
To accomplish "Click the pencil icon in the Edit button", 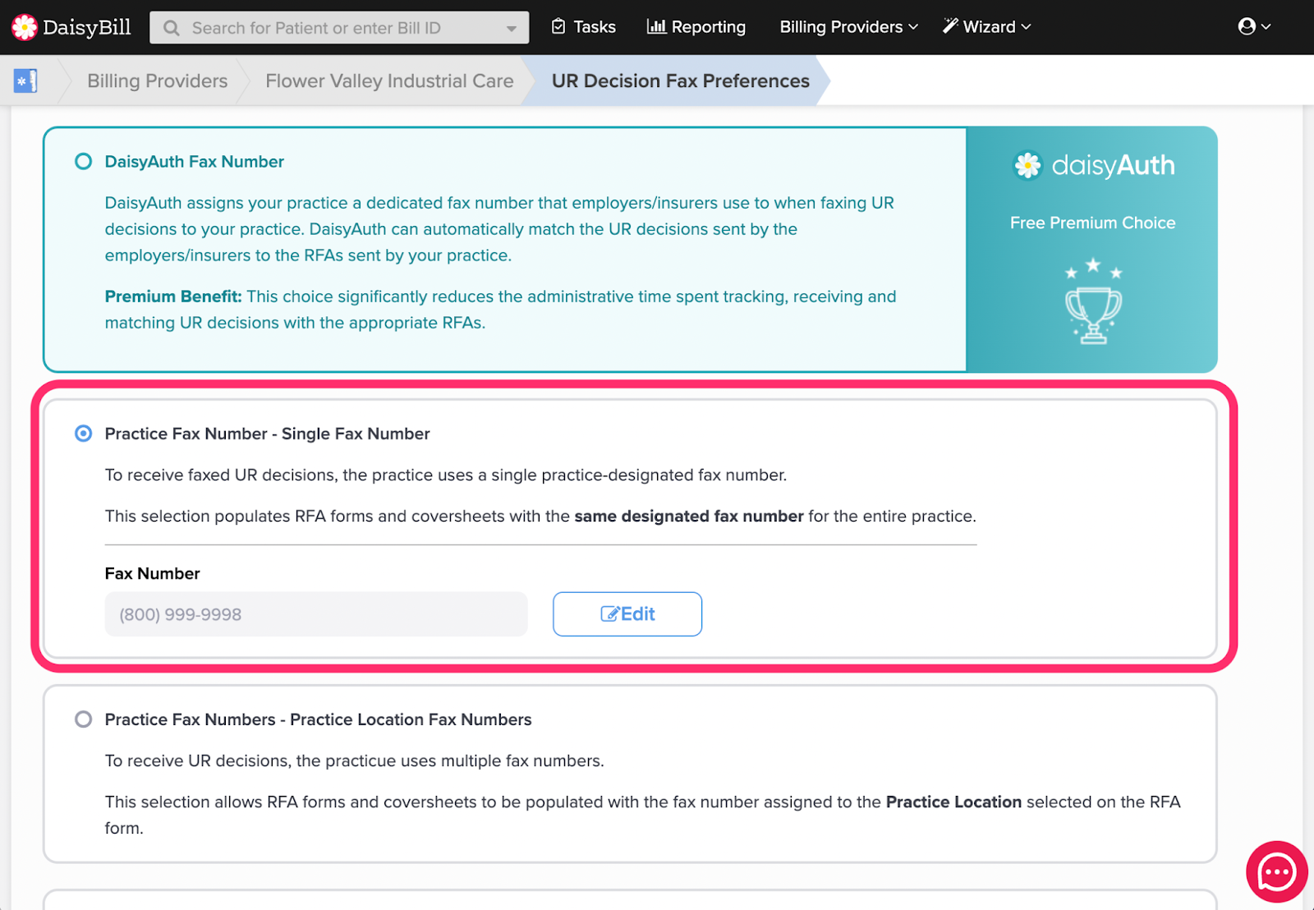I will point(609,614).
